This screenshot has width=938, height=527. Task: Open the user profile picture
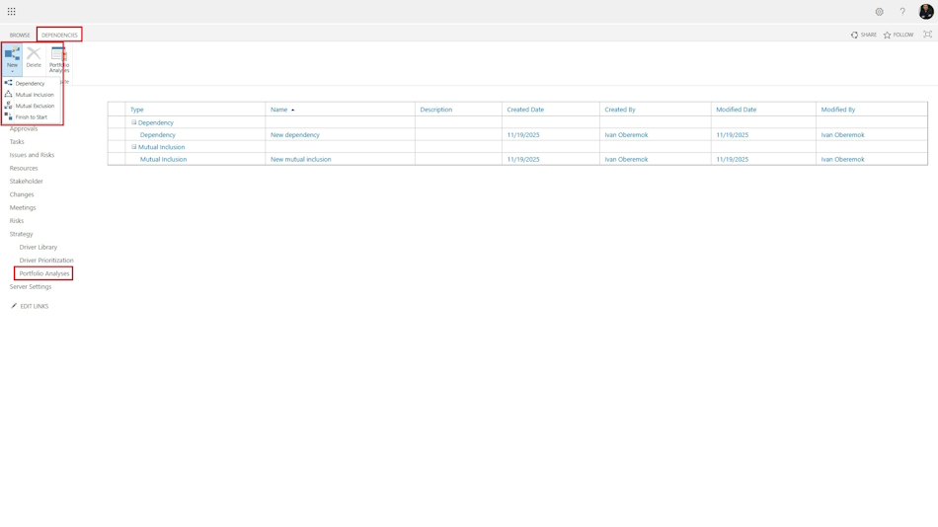[x=926, y=12]
